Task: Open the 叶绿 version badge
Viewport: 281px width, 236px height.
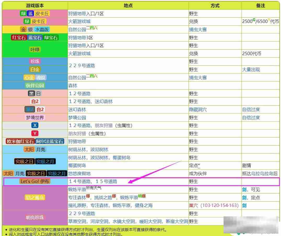Action: click(x=35, y=49)
